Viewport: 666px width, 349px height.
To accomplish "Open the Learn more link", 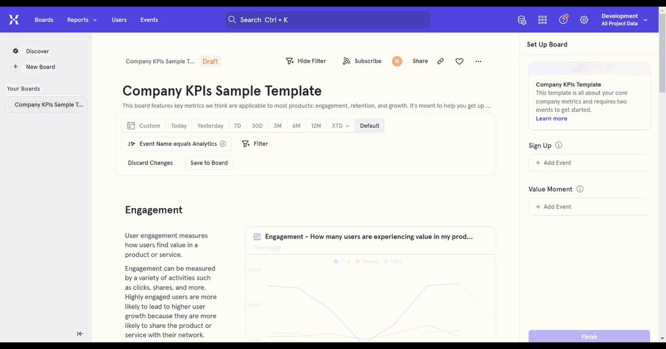I will pyautogui.click(x=551, y=119).
